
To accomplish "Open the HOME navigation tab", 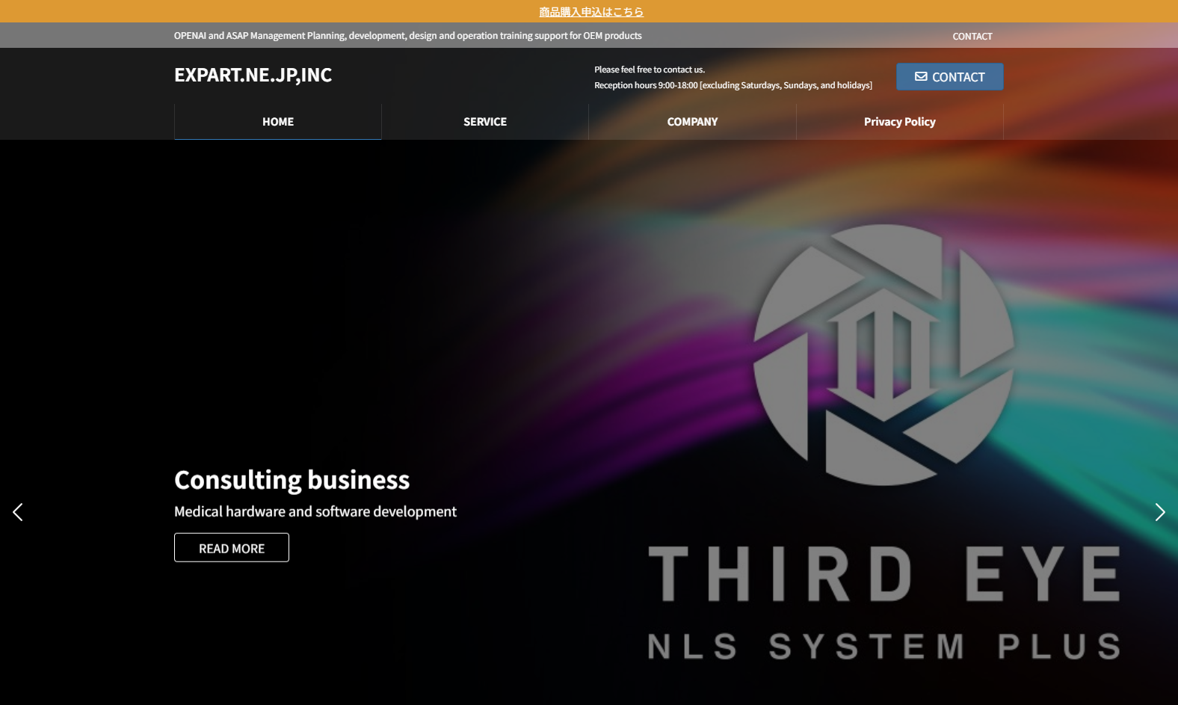I will tap(278, 122).
